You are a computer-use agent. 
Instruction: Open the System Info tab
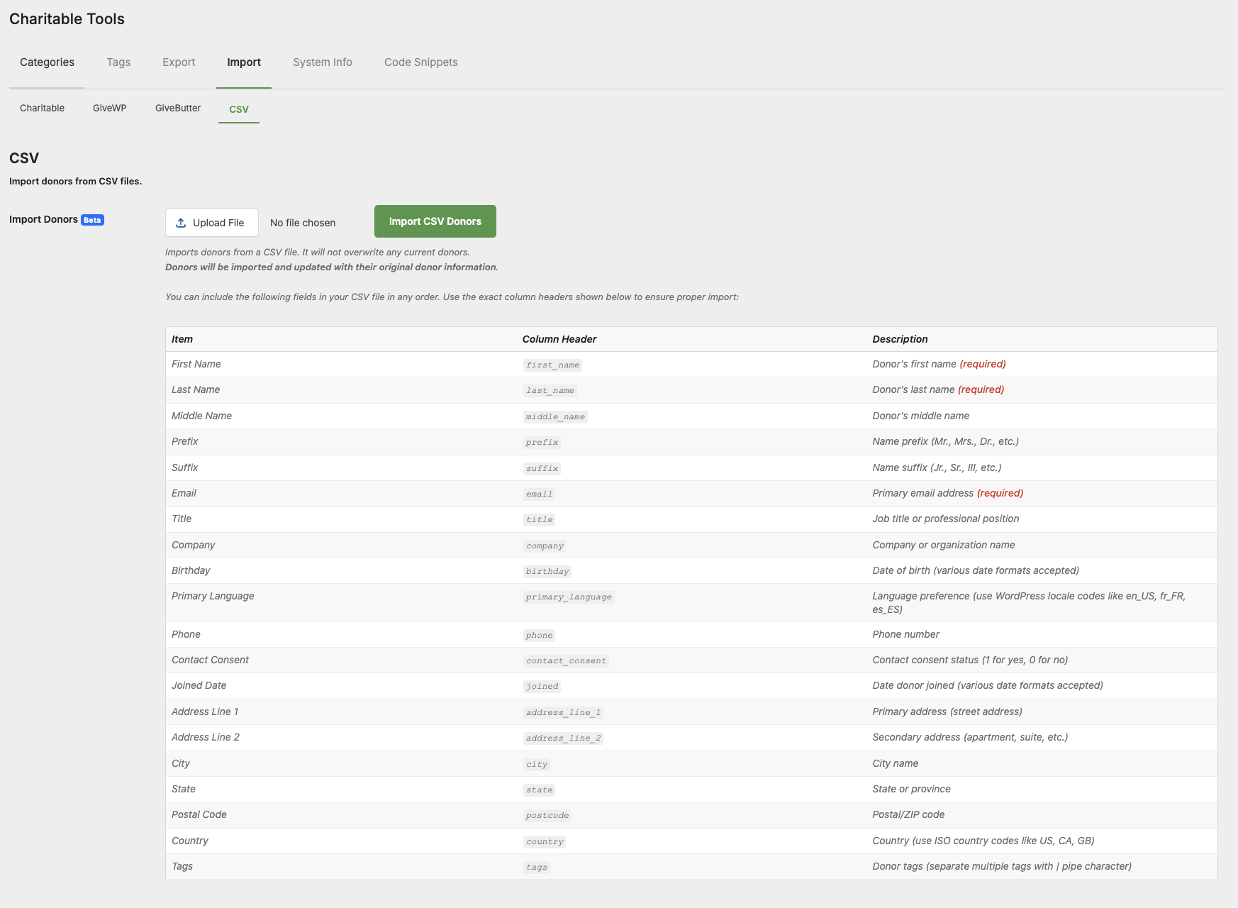[x=323, y=62]
